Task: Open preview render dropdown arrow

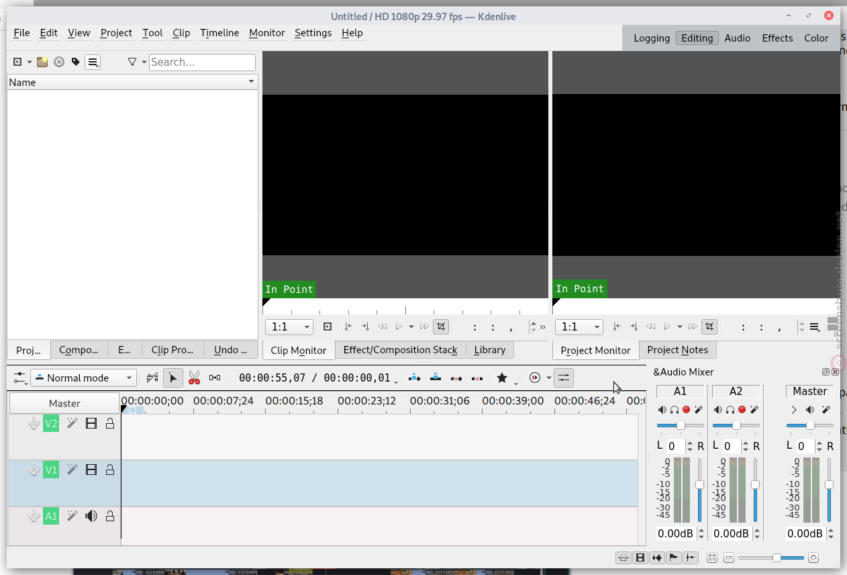Action: coord(548,378)
